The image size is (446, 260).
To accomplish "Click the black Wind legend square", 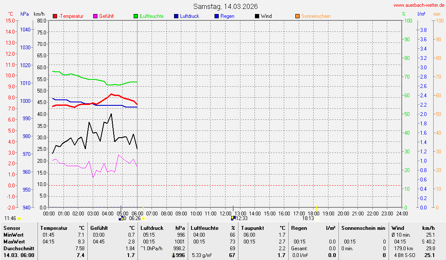I will (257, 16).
